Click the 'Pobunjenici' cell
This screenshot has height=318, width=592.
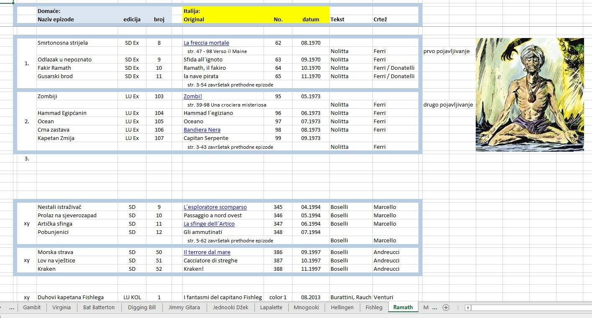point(77,232)
